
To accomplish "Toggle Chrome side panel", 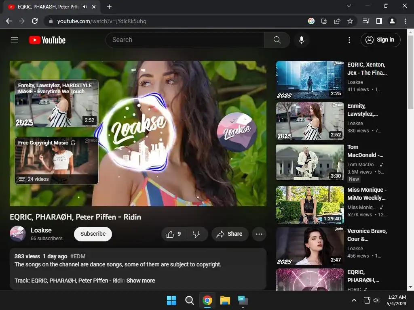I will click(379, 21).
